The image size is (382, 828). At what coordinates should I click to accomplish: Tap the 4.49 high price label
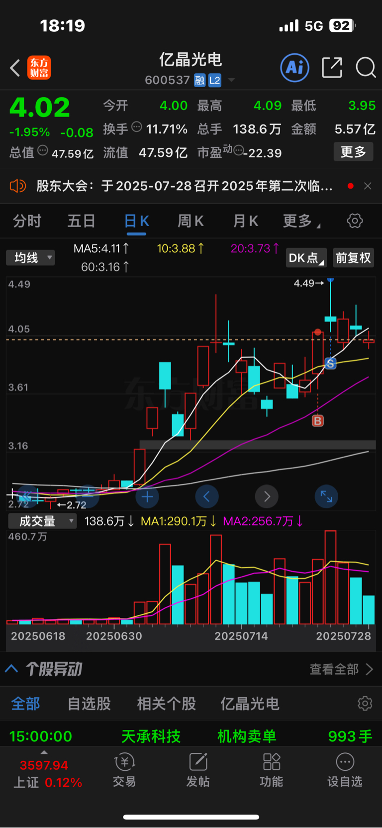point(308,283)
